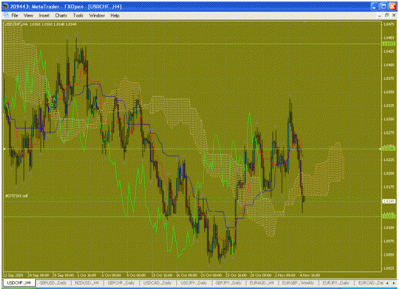Viewport: 399px width, 289px height.
Task: Switch to the GBPCHF,Daily chart tab
Action: tap(121, 283)
